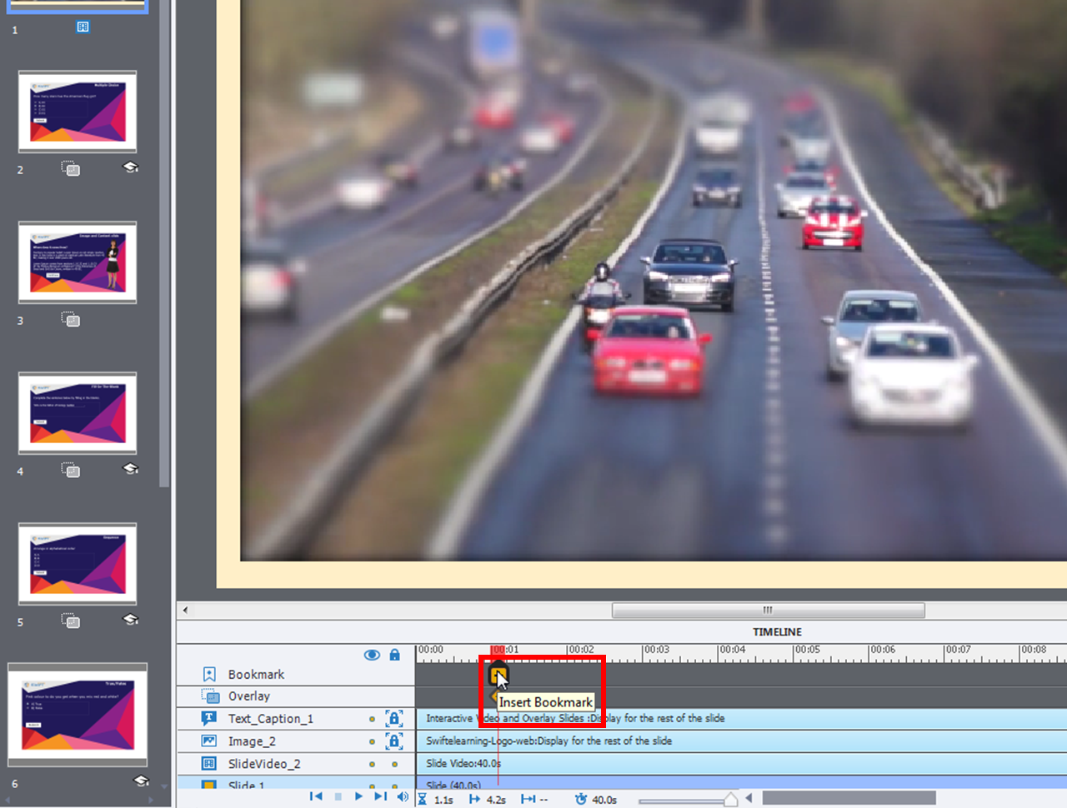Select the Overlay row in the timeline

248,696
